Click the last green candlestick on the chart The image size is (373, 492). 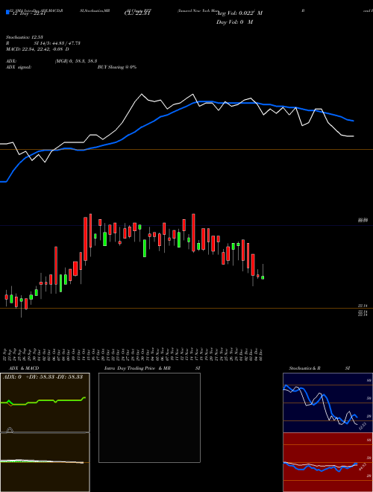click(x=263, y=277)
